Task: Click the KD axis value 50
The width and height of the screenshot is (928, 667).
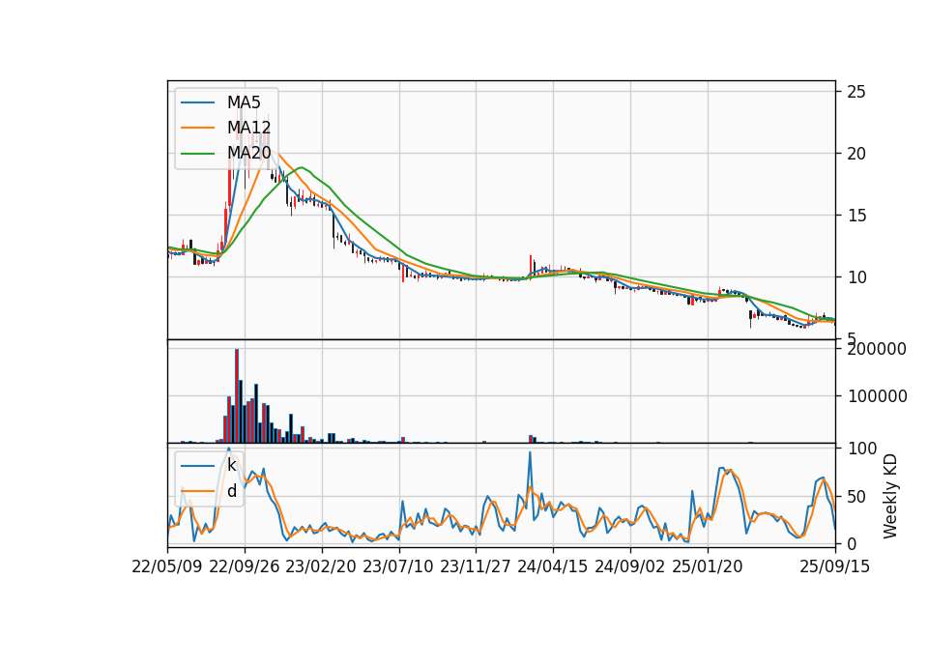Action: [857, 497]
